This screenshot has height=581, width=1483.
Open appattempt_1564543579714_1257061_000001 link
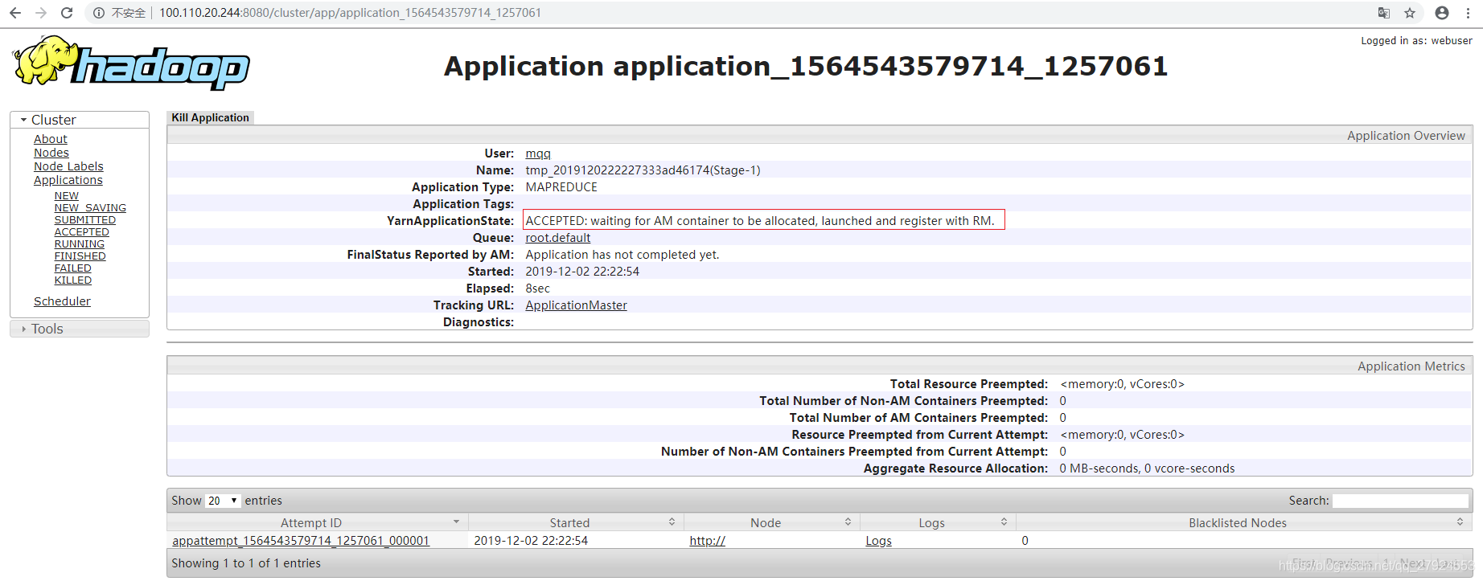tap(301, 541)
